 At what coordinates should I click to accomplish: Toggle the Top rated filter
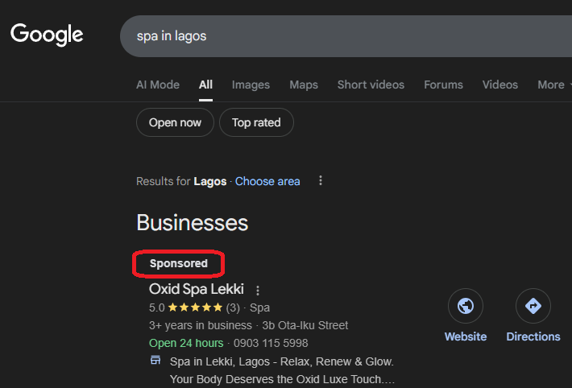click(x=256, y=123)
